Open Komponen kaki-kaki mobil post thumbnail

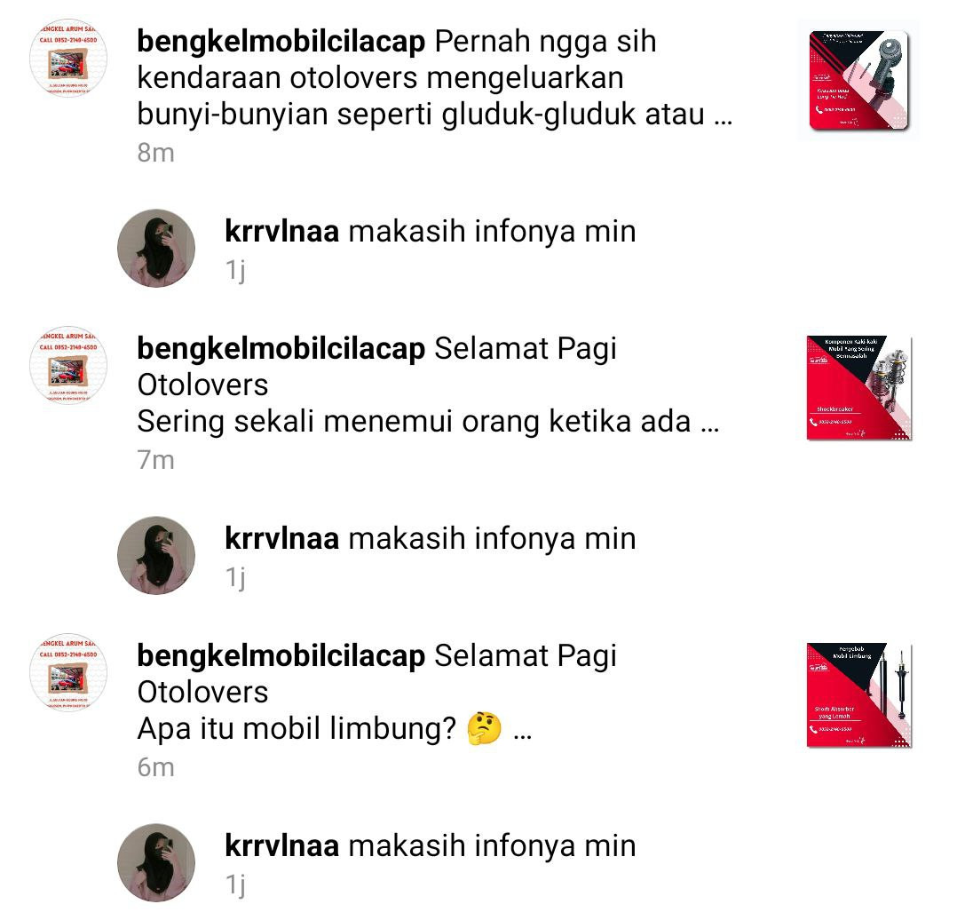click(858, 388)
